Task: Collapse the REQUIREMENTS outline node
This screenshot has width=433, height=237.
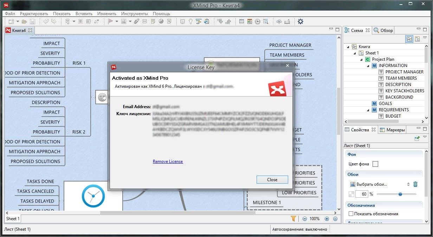Action: (368, 110)
